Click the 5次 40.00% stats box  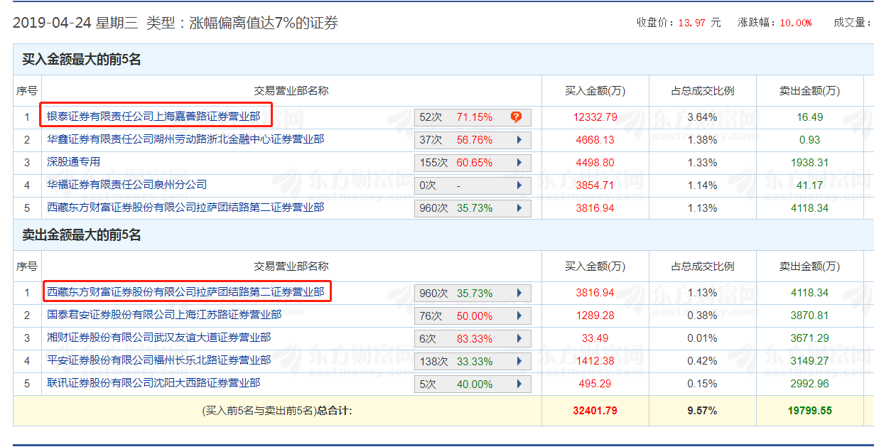point(473,384)
